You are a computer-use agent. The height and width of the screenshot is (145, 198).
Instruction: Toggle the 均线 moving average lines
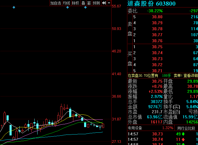[x=66, y=3]
